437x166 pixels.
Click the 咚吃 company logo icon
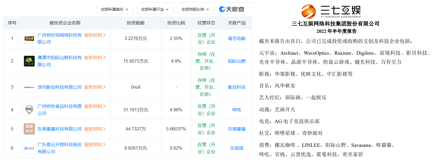click(x=29, y=110)
